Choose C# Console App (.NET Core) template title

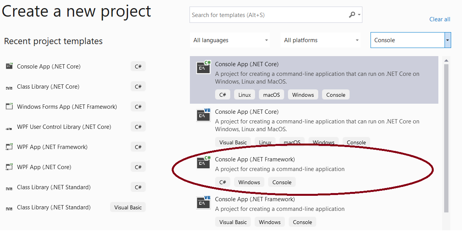click(247, 64)
